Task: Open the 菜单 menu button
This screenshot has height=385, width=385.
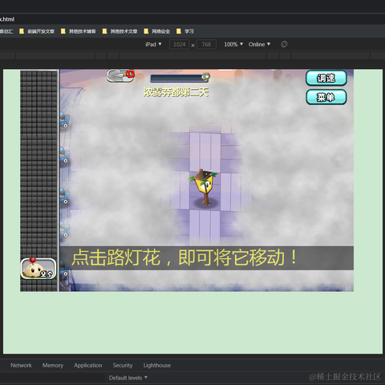Action: pyautogui.click(x=326, y=97)
